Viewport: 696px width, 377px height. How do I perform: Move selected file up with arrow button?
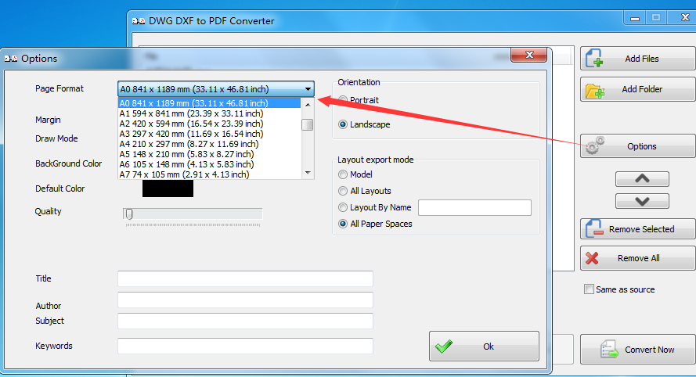(642, 179)
